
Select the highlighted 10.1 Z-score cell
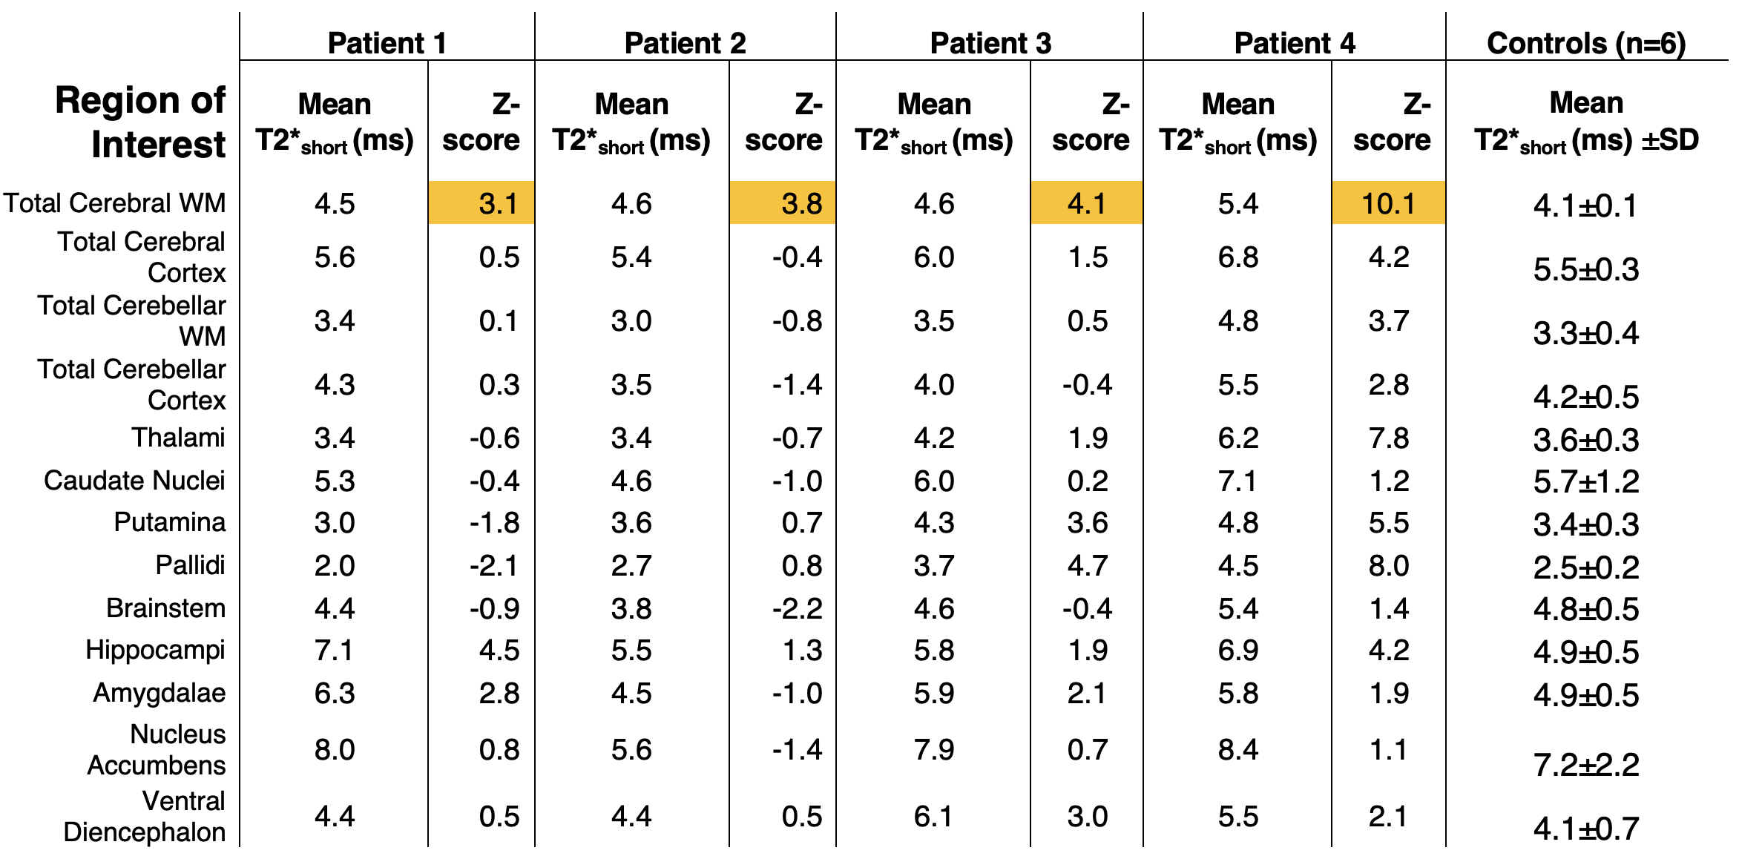point(1388,203)
